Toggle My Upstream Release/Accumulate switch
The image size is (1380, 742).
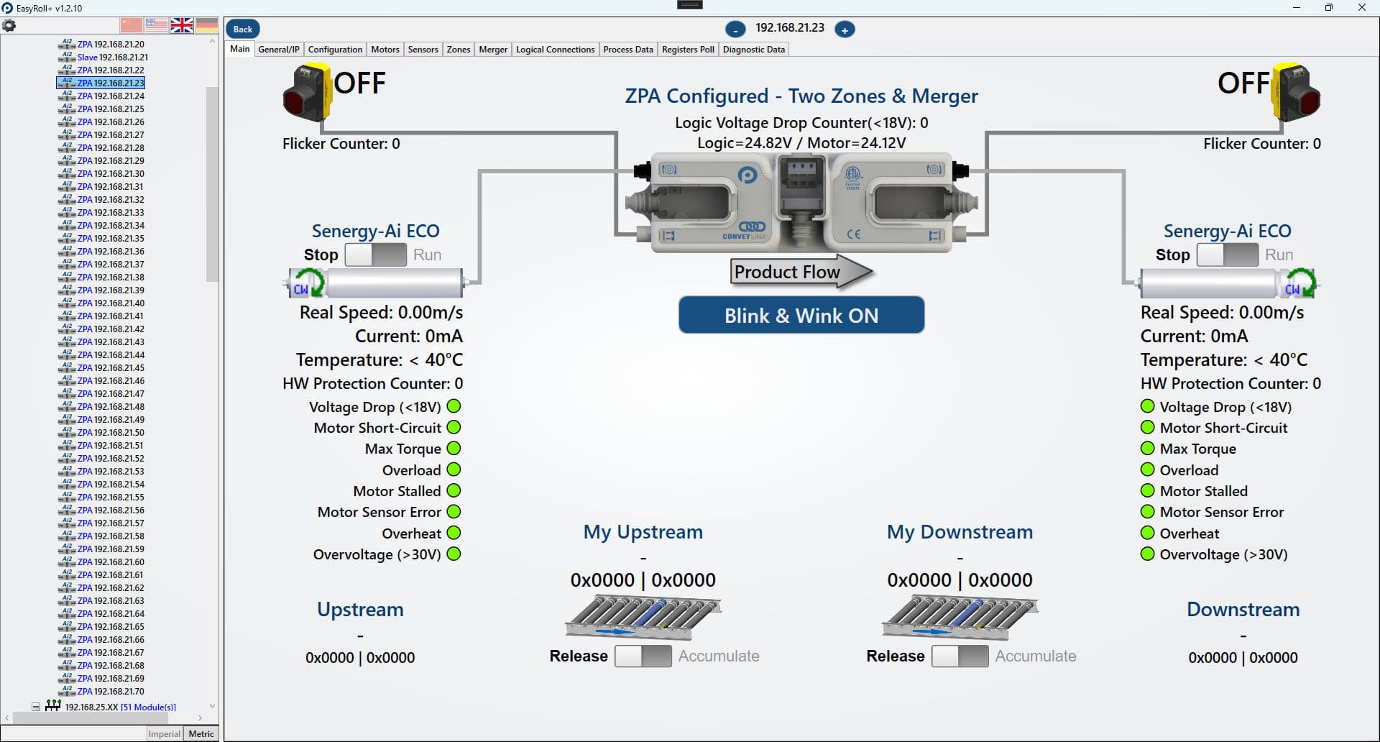pos(643,656)
